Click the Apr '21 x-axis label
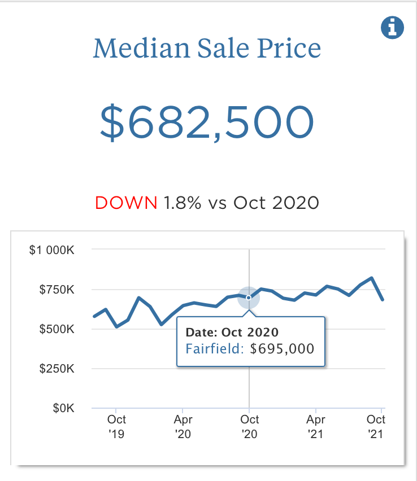This screenshot has width=417, height=481. [x=316, y=427]
